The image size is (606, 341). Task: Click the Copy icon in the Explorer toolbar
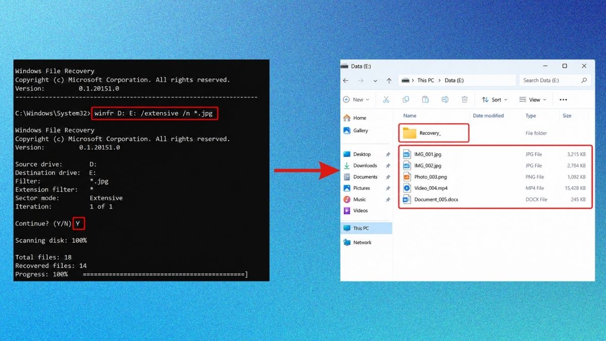(406, 100)
